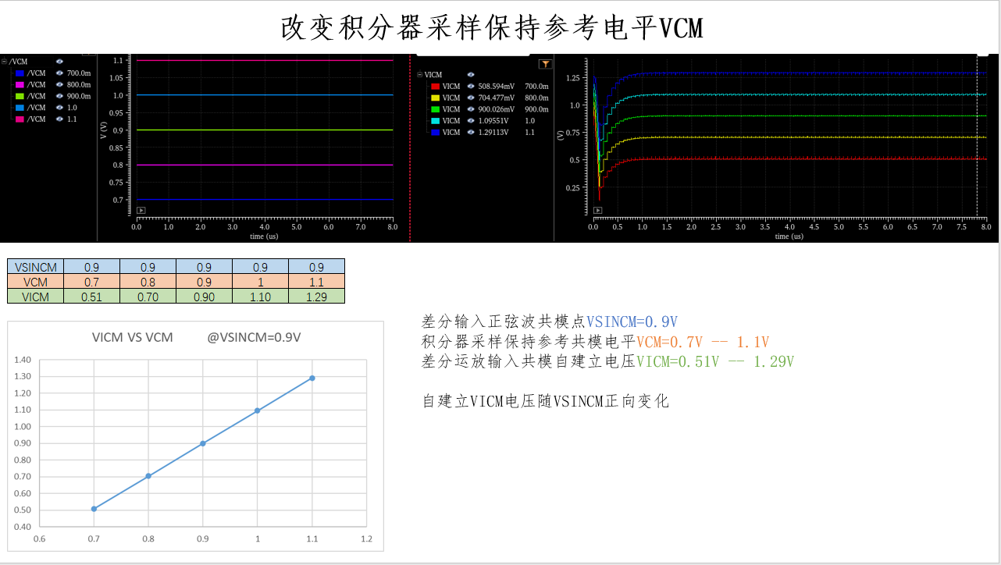The width and height of the screenshot is (1001, 565).
Task: Select green text 'VICM=0.51V -- 1.29V'
Action: click(x=715, y=361)
